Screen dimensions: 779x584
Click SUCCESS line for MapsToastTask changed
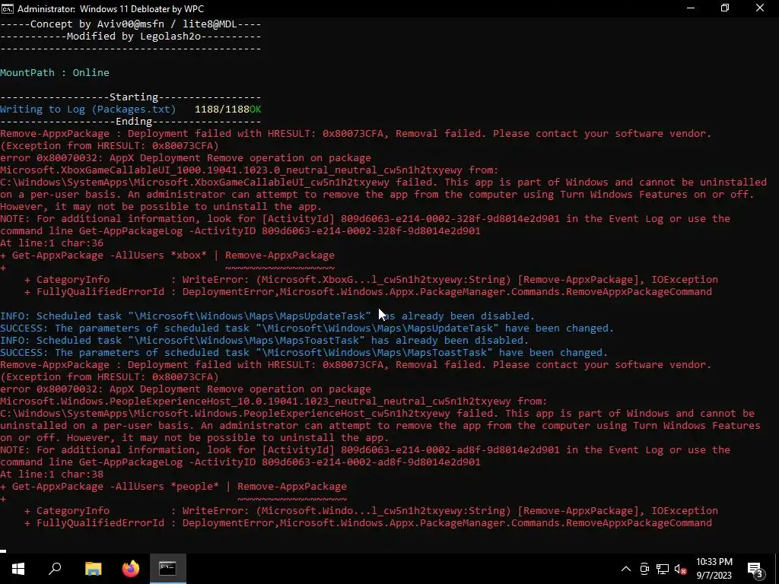pos(304,353)
